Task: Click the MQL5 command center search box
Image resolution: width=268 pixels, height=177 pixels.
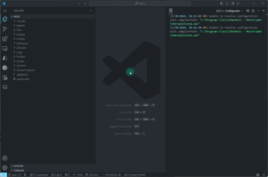Action: click(x=140, y=3)
